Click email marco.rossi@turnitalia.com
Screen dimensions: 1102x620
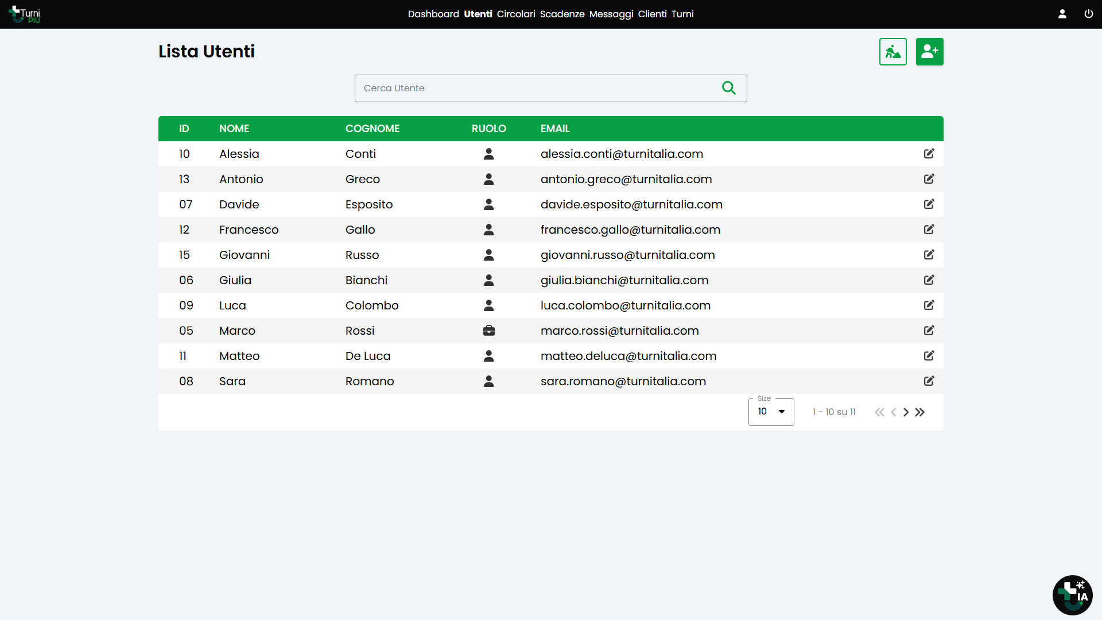[620, 331]
